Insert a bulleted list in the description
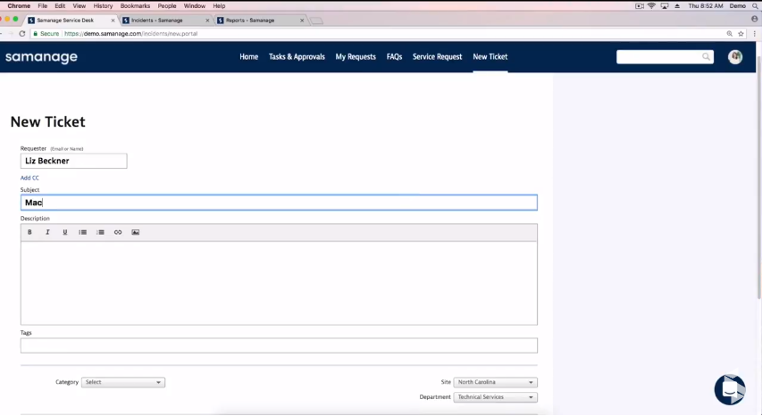This screenshot has width=762, height=416. (x=83, y=232)
